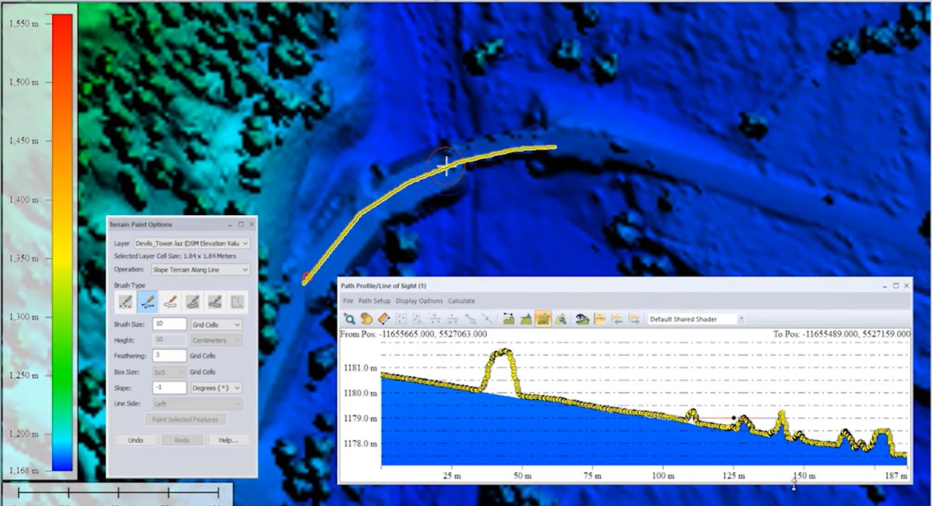Click the Help... button
The height and width of the screenshot is (506, 932).
coord(228,440)
